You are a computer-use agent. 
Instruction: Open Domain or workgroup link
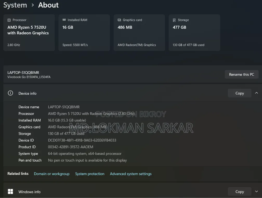(x=52, y=174)
